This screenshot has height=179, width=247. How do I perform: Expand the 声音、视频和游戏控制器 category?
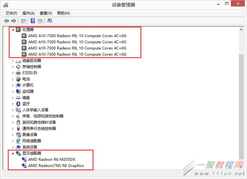tap(13, 116)
